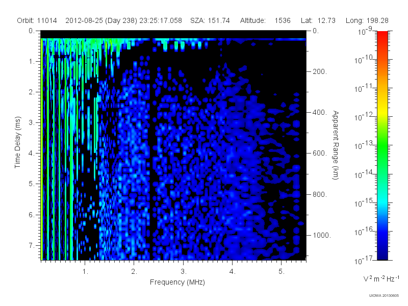Image resolution: width=408 pixels, height=306 pixels.
Task: Click the Long: 198.28 label
Action: 367,20
